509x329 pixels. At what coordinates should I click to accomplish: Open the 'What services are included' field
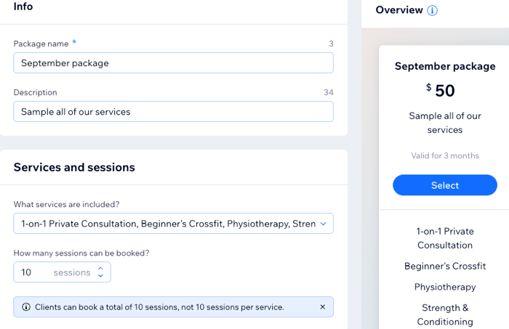tap(173, 224)
